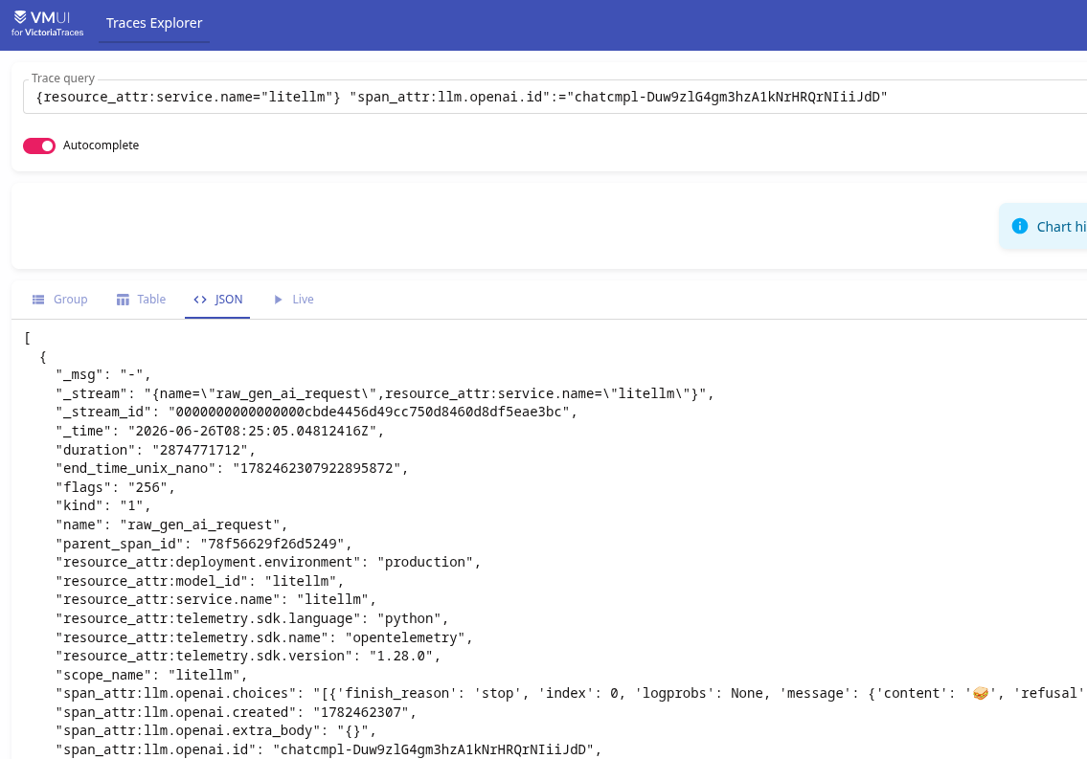The height and width of the screenshot is (759, 1087).
Task: Click the Table tab grid icon
Action: tap(123, 300)
